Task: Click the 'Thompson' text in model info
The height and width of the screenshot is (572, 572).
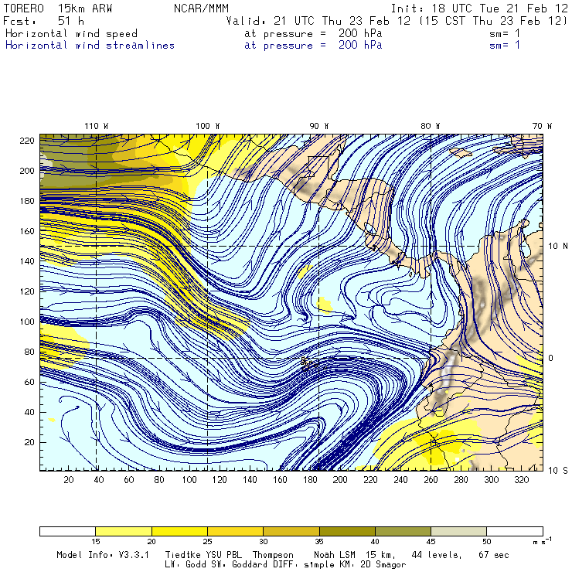Action: pos(273,555)
